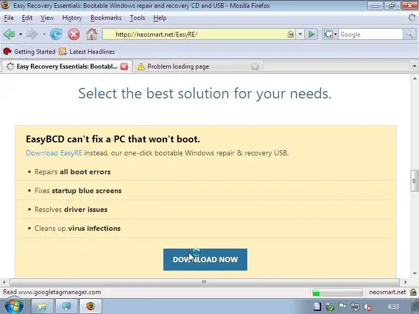419x314 pixels.
Task: Switch to the Problem loading page tab
Action: coord(198,66)
